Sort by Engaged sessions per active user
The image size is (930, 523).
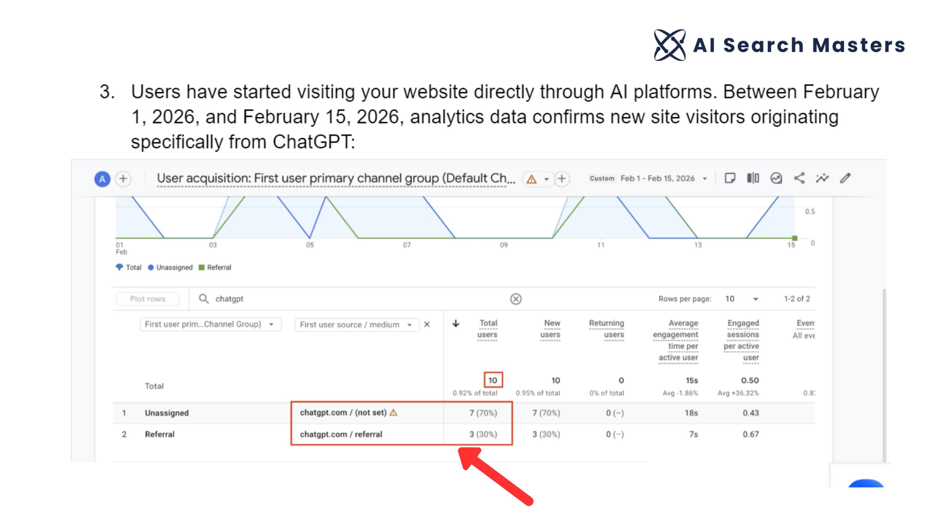tap(741, 341)
